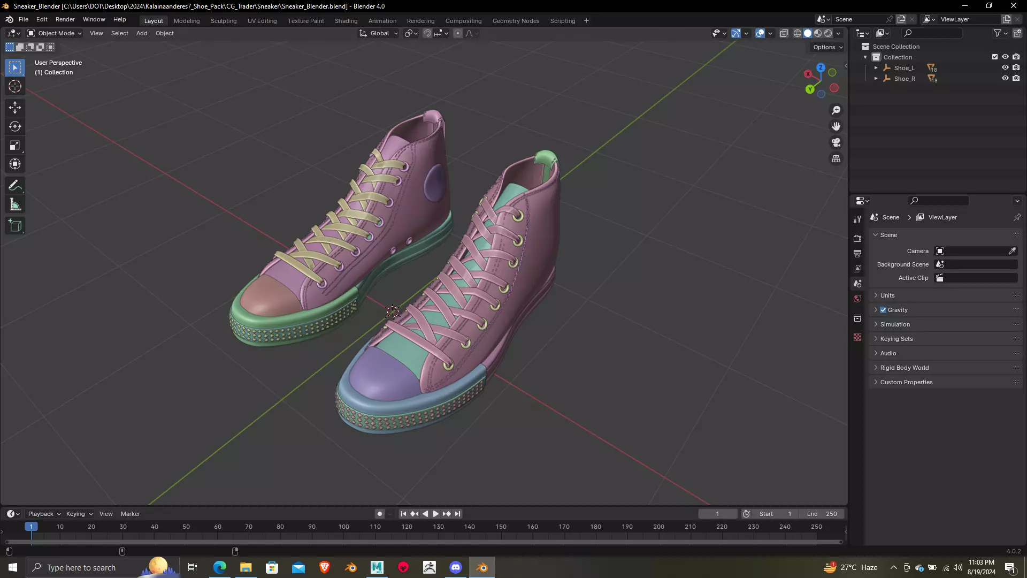This screenshot has height=578, width=1027.
Task: Open the Keying dropdown
Action: (79, 514)
